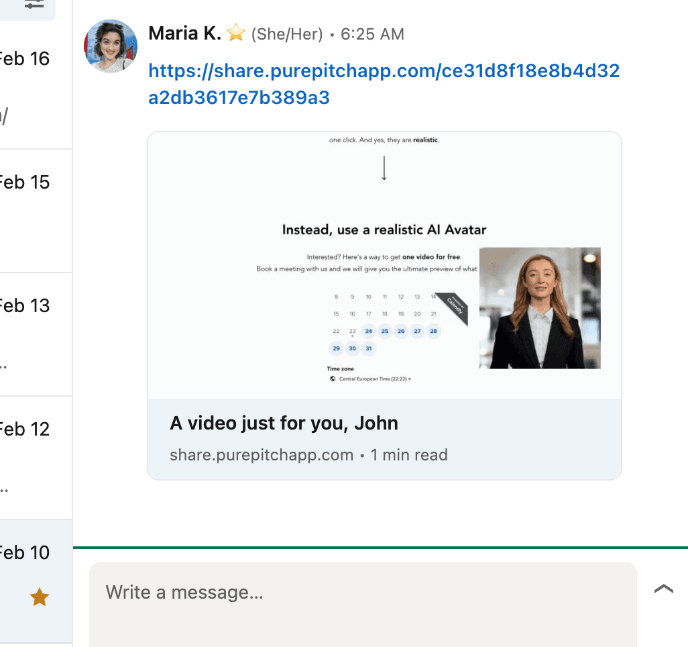Click Maria K.'s name in the message header
688x647 pixels.
pos(184,32)
